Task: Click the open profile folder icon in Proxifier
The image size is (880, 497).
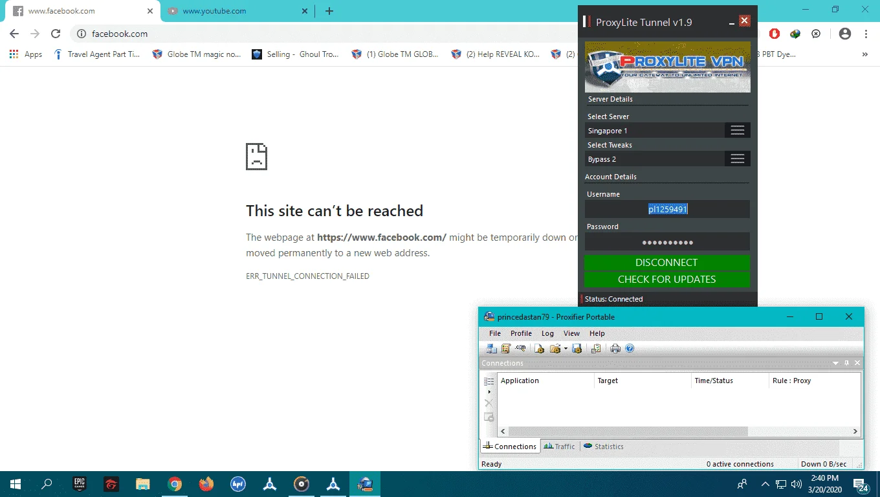Action: pos(555,349)
